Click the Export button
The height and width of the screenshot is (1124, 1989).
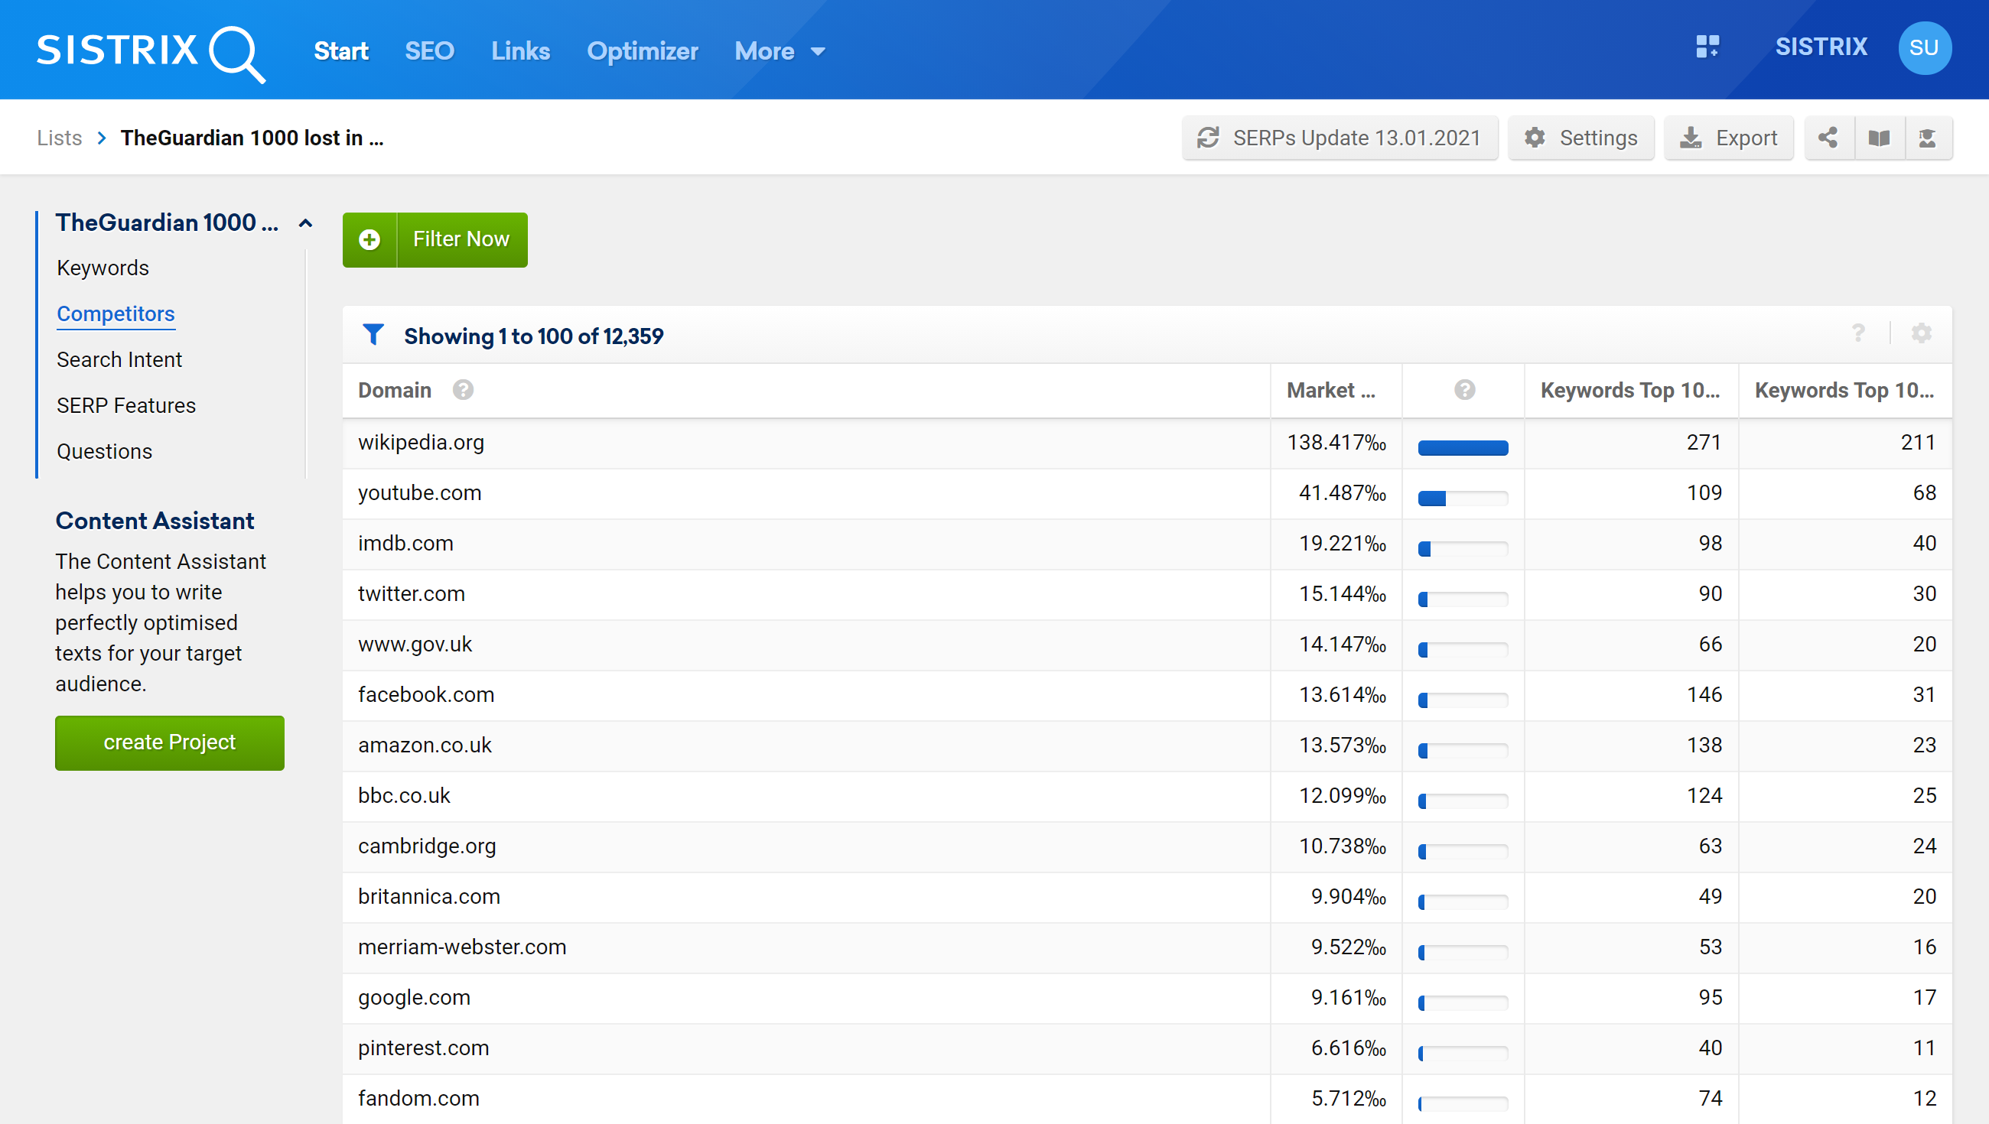pos(1729,138)
